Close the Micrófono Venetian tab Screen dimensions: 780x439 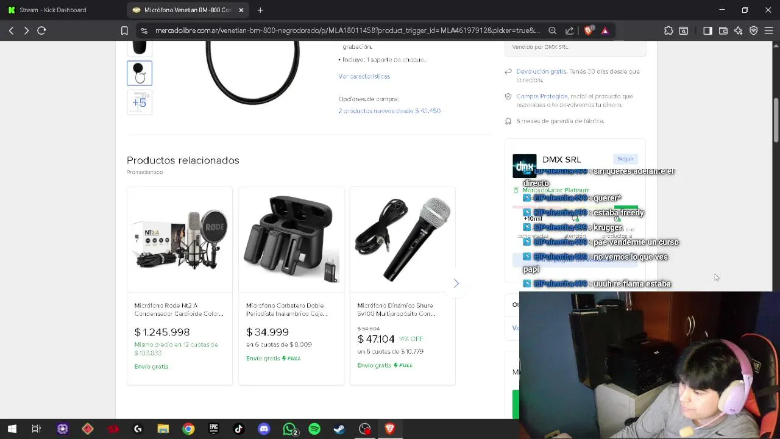click(x=241, y=10)
